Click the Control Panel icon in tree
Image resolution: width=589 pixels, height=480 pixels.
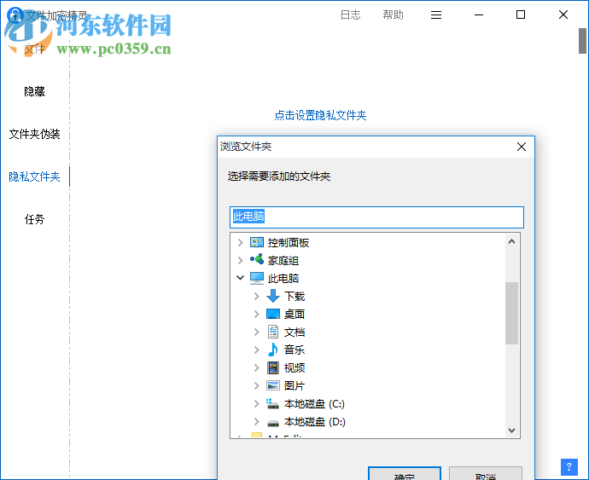[x=257, y=242]
